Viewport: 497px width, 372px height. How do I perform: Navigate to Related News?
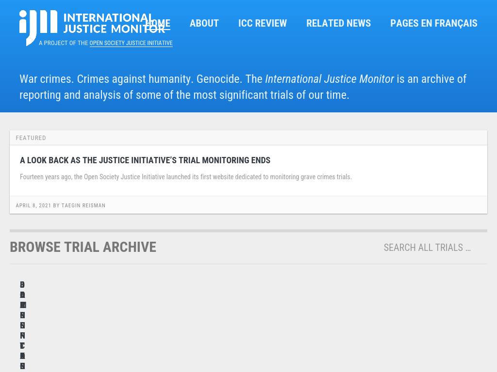pyautogui.click(x=338, y=23)
